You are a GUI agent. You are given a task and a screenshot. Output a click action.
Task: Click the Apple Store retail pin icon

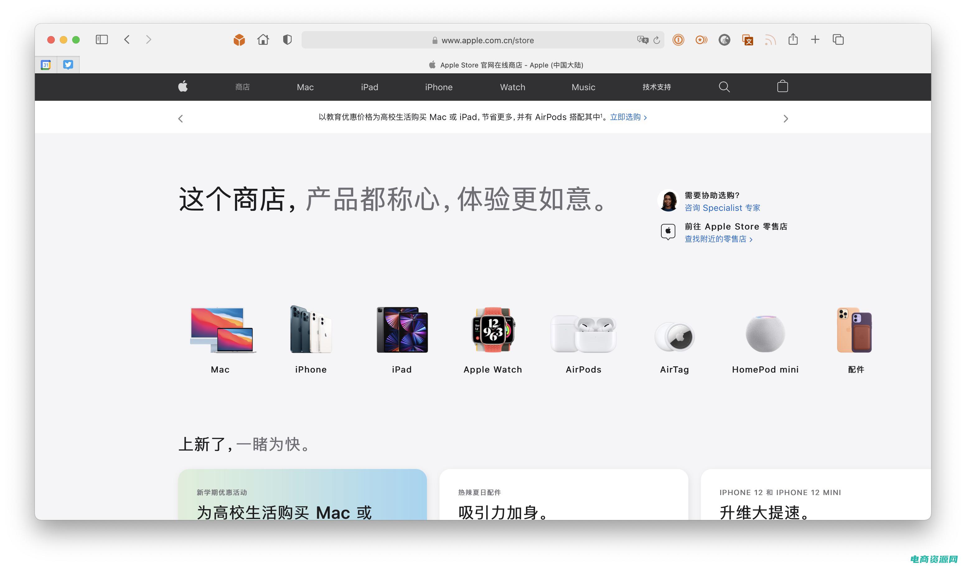coord(668,232)
